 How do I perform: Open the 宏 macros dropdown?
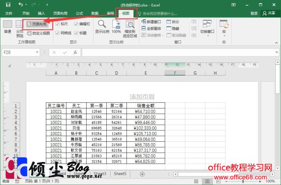(x=224, y=28)
